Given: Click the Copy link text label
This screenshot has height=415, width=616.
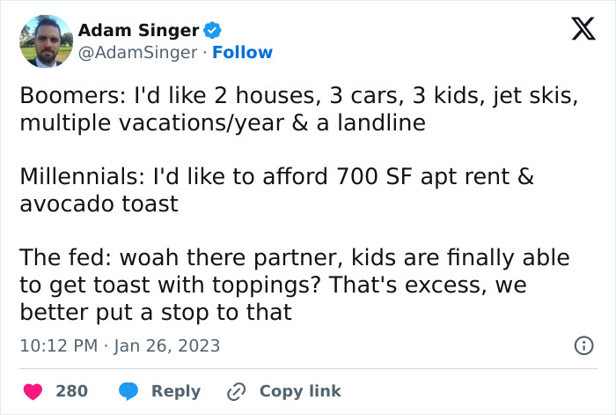Looking at the screenshot, I should pos(300,390).
